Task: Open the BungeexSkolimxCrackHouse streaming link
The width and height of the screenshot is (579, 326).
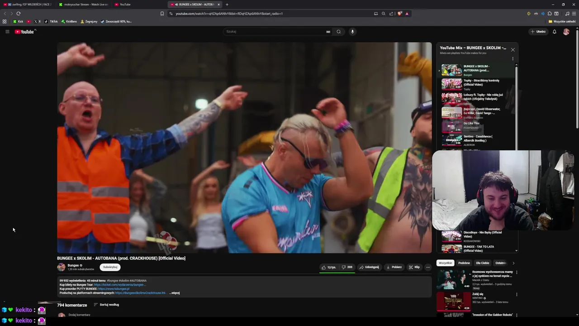Action: (x=141, y=293)
